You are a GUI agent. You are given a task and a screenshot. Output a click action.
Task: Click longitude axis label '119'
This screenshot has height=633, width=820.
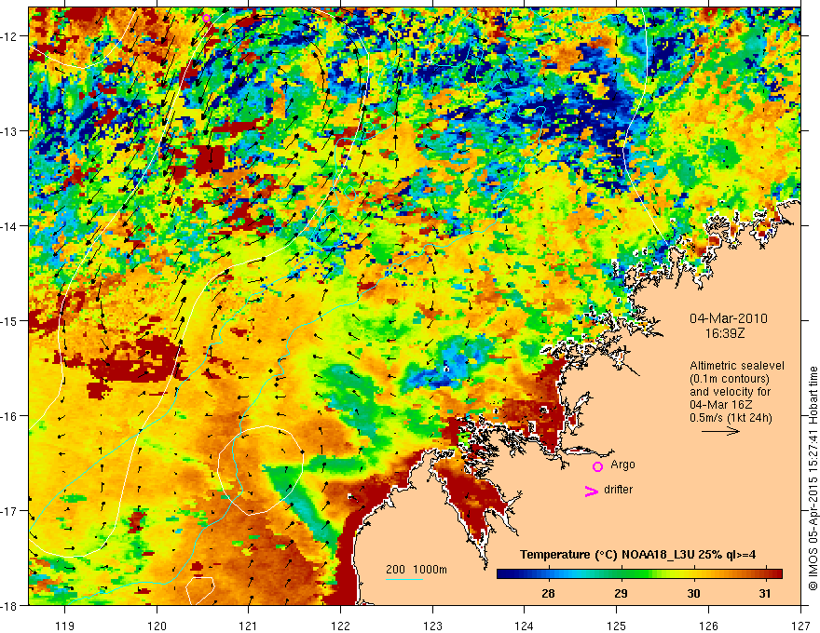(65, 626)
